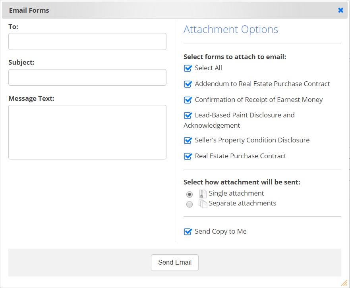Image resolution: width=350 pixels, height=288 pixels.
Task: Place cursor in the Message Text area
Action: click(x=87, y=132)
